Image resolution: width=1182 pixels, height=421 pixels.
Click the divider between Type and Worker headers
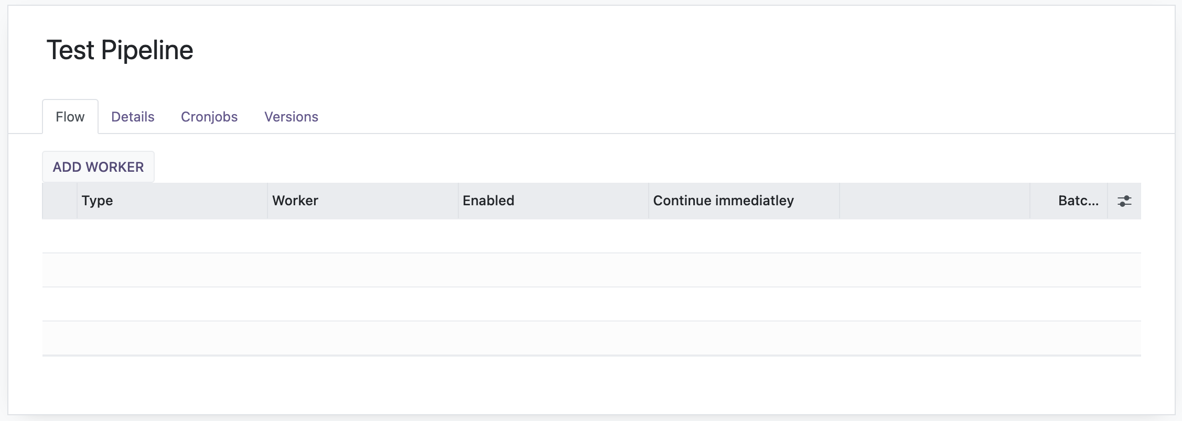click(267, 201)
